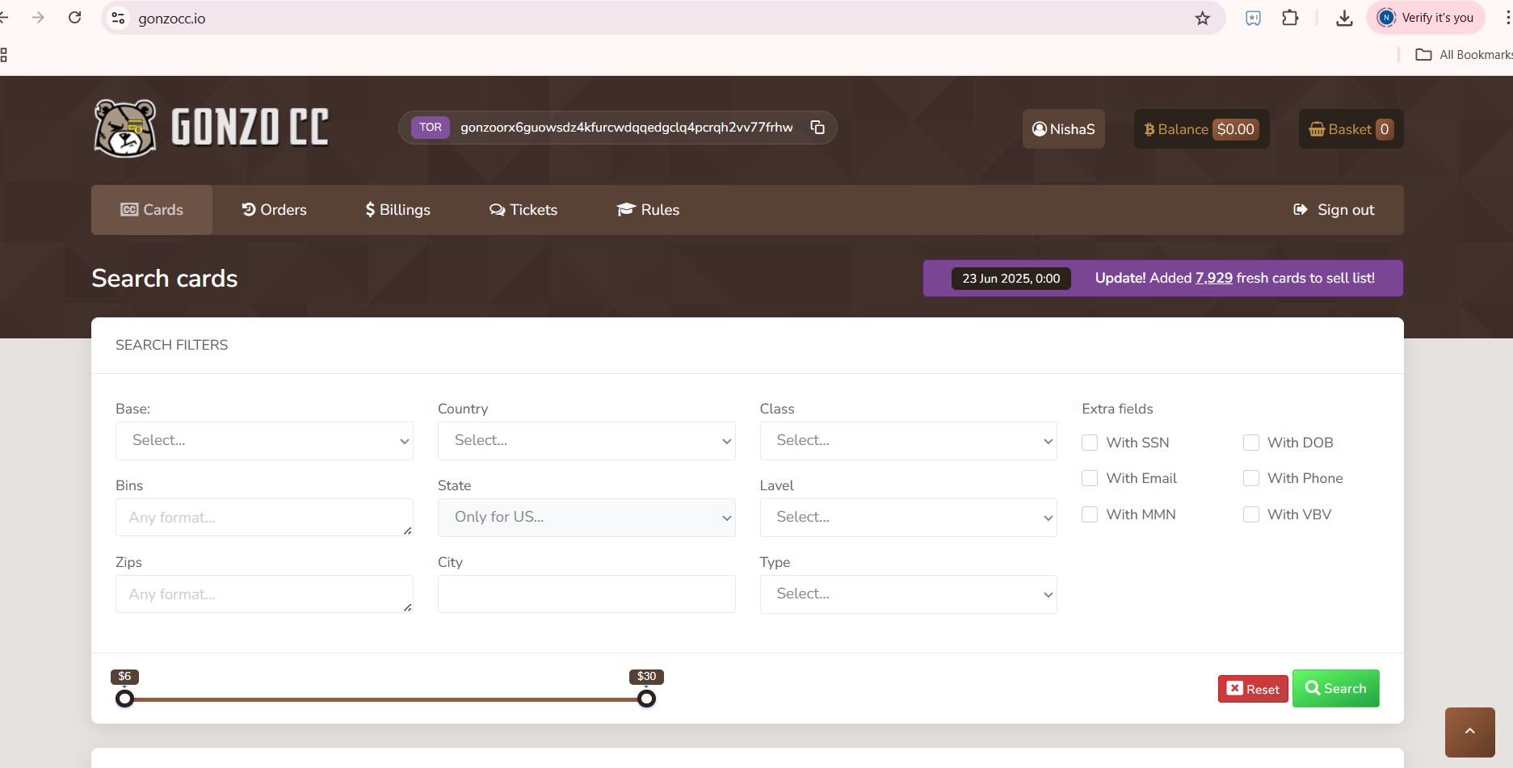Toggle the With Email checkbox

(1090, 478)
